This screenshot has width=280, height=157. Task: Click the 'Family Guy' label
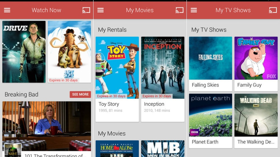point(249,85)
